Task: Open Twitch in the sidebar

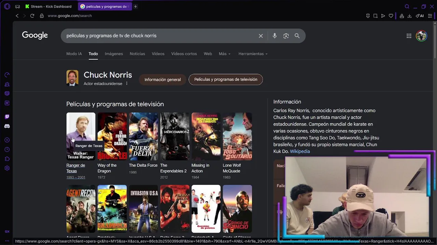Action: coord(7,117)
